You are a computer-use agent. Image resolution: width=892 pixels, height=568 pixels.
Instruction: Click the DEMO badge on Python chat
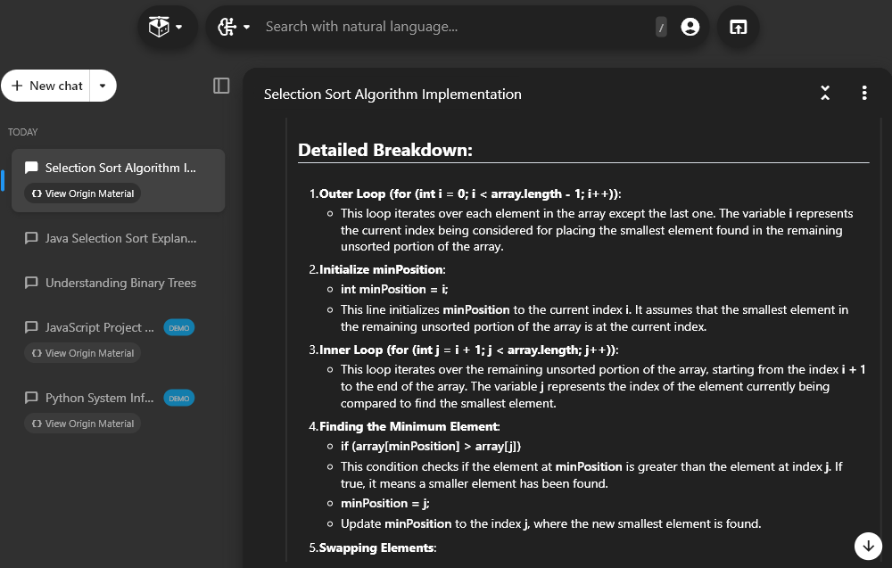click(x=179, y=398)
